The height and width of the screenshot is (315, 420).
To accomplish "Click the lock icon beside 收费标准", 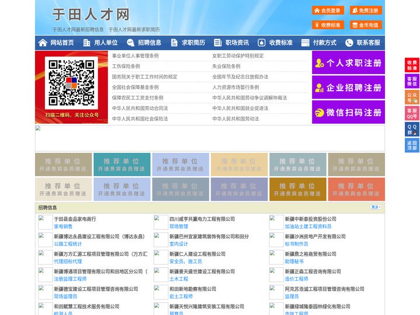I will [x=261, y=43].
